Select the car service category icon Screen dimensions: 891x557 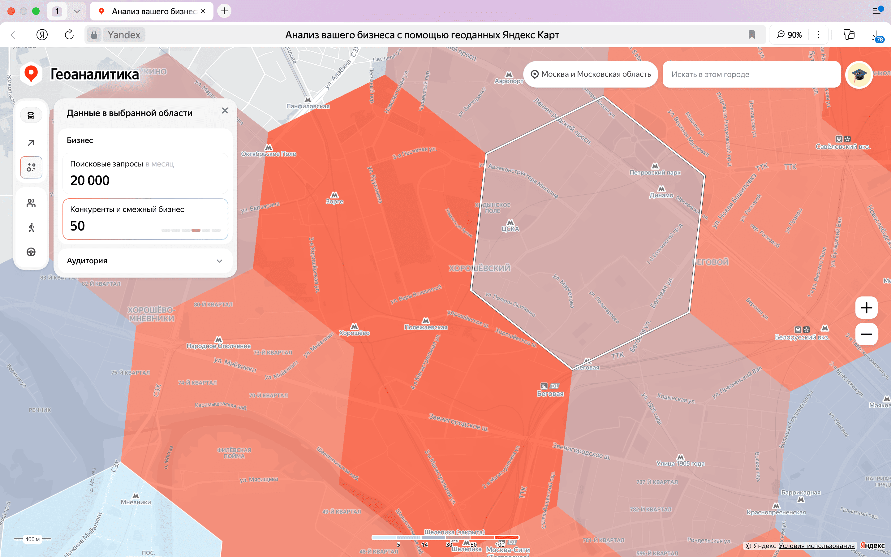31,115
